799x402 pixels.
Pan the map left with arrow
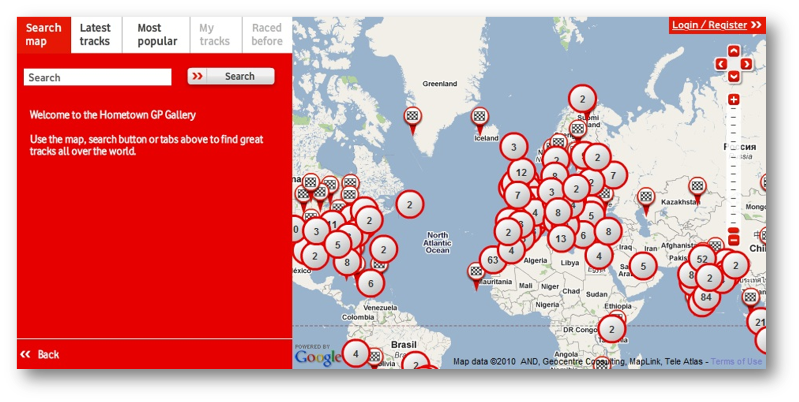tap(721, 64)
